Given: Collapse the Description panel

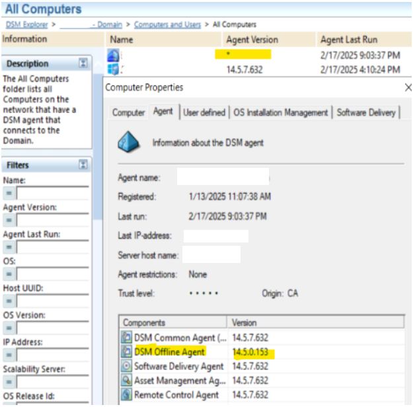Looking at the screenshot, I should (x=83, y=63).
